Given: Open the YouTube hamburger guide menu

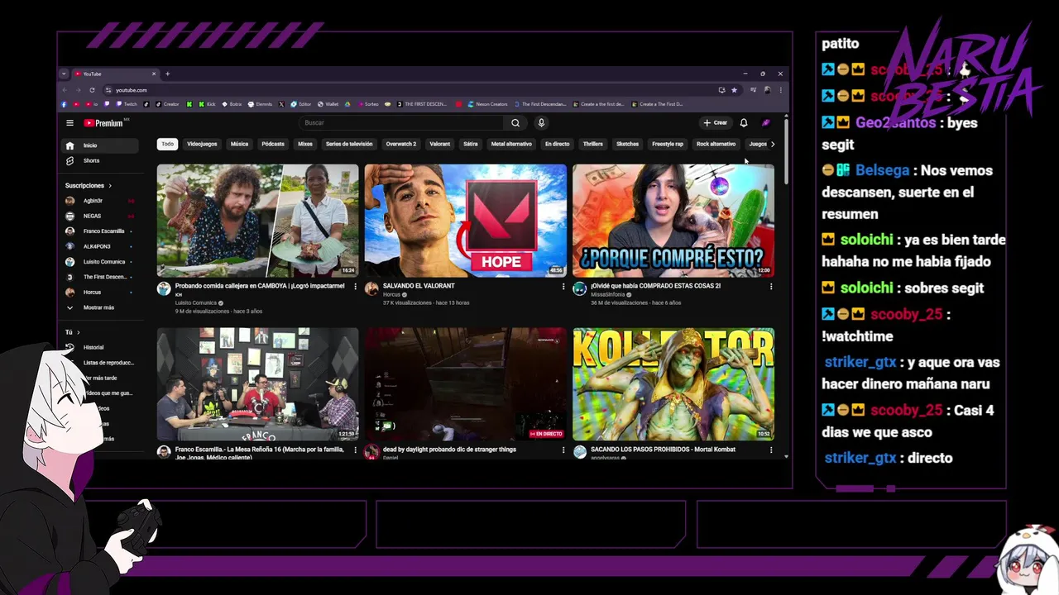Looking at the screenshot, I should pyautogui.click(x=69, y=123).
